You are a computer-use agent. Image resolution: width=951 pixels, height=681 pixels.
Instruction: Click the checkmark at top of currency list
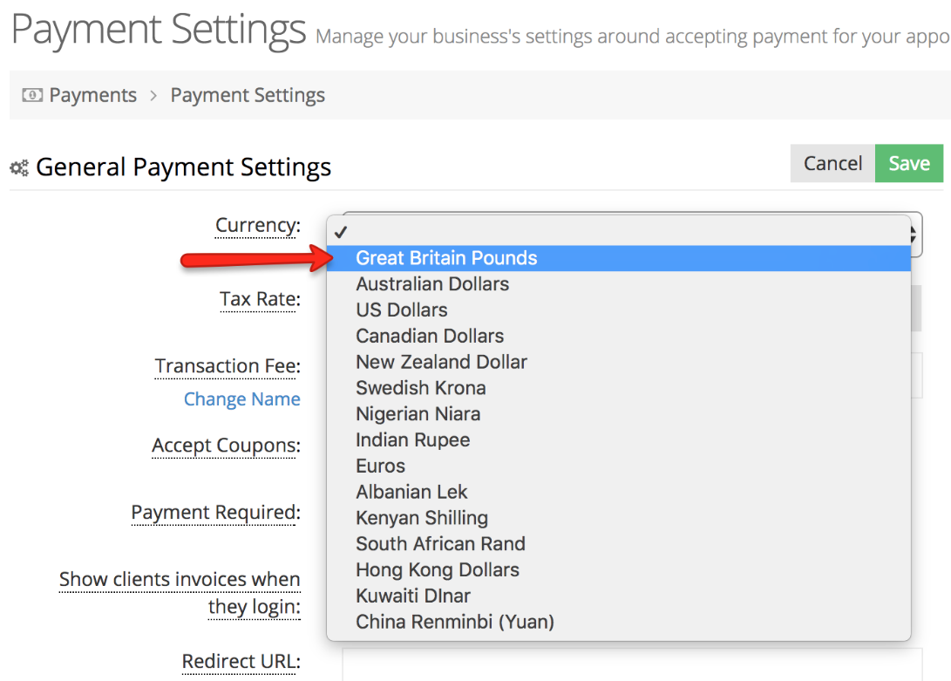tap(342, 231)
